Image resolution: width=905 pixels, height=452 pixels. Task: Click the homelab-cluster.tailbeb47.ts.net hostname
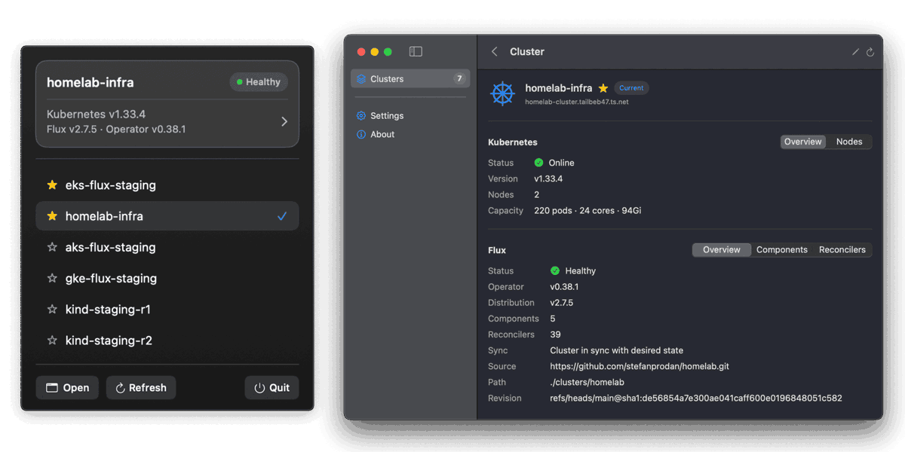(x=576, y=102)
